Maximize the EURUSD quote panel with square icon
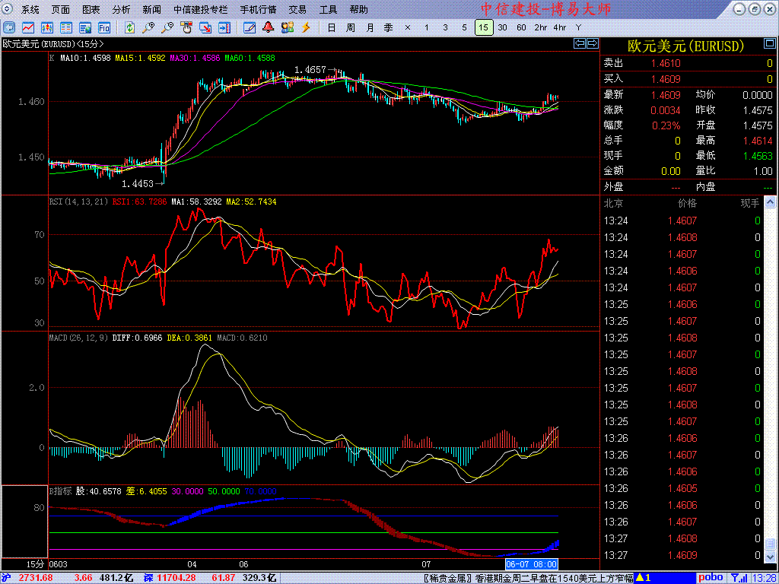779x584 pixels. [770, 45]
